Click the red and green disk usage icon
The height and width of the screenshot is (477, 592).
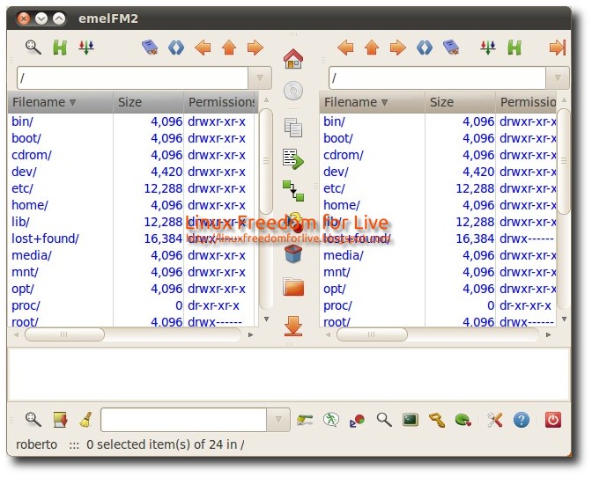[357, 420]
